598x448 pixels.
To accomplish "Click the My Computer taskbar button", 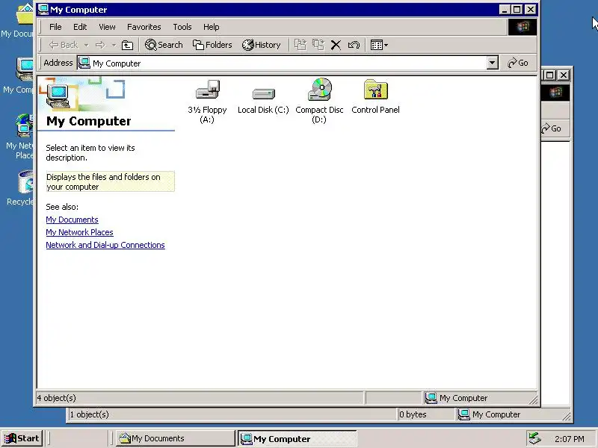I will pos(297,438).
